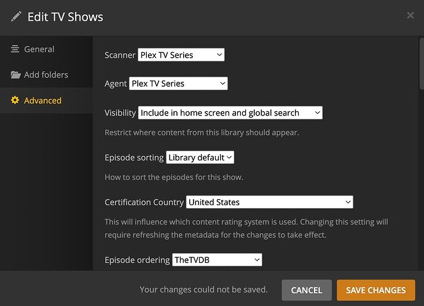The image size is (424, 306).
Task: Click the 'Certification Country' field label
Action: click(144, 202)
